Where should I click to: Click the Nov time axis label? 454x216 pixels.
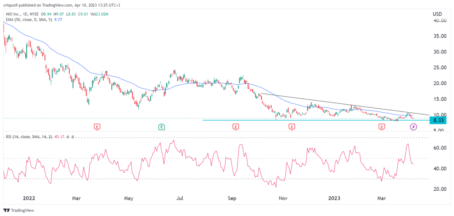[x=283, y=198]
